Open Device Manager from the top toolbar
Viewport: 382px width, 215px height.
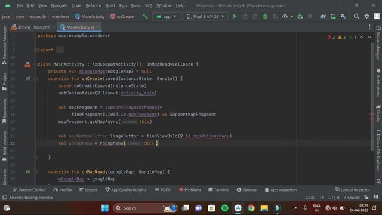tap(333, 16)
